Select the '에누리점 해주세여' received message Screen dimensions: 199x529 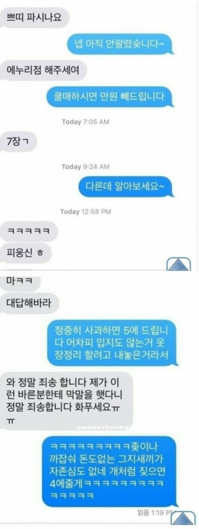[x=43, y=70]
